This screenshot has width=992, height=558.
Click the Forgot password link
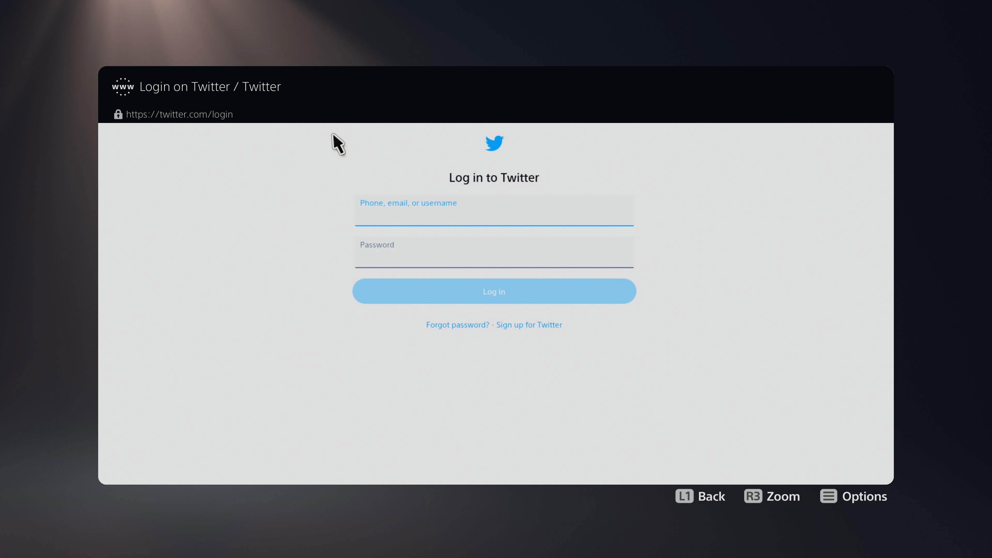457,324
